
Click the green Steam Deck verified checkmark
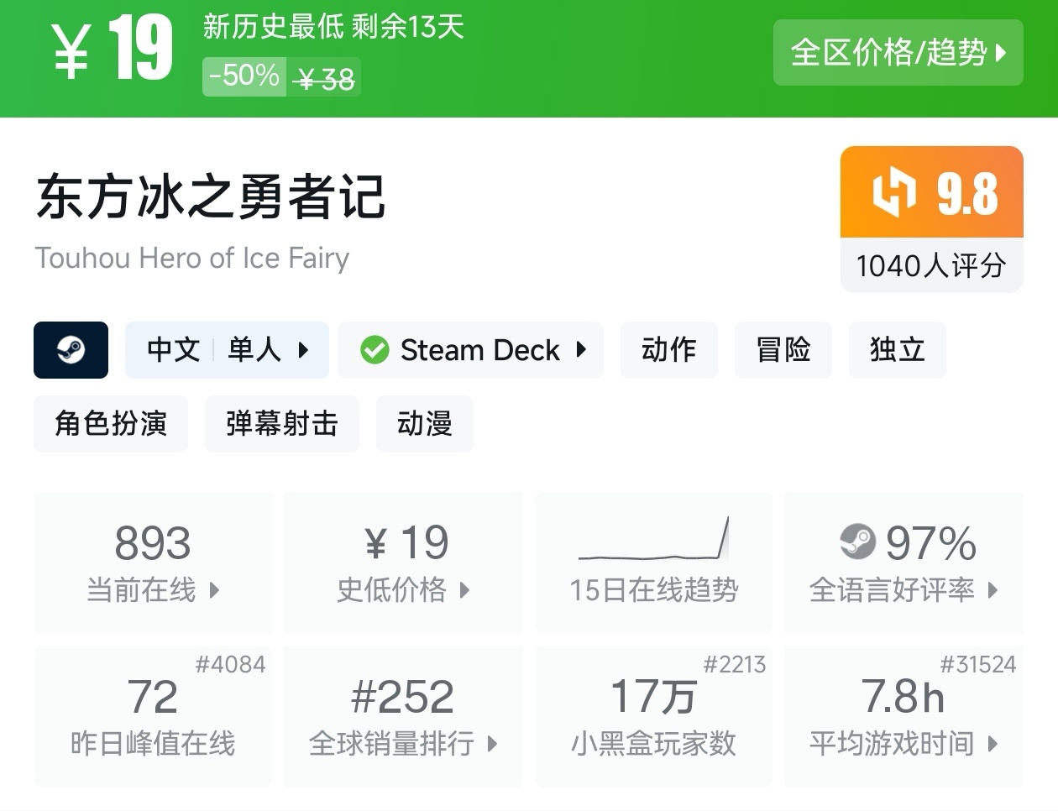point(374,350)
